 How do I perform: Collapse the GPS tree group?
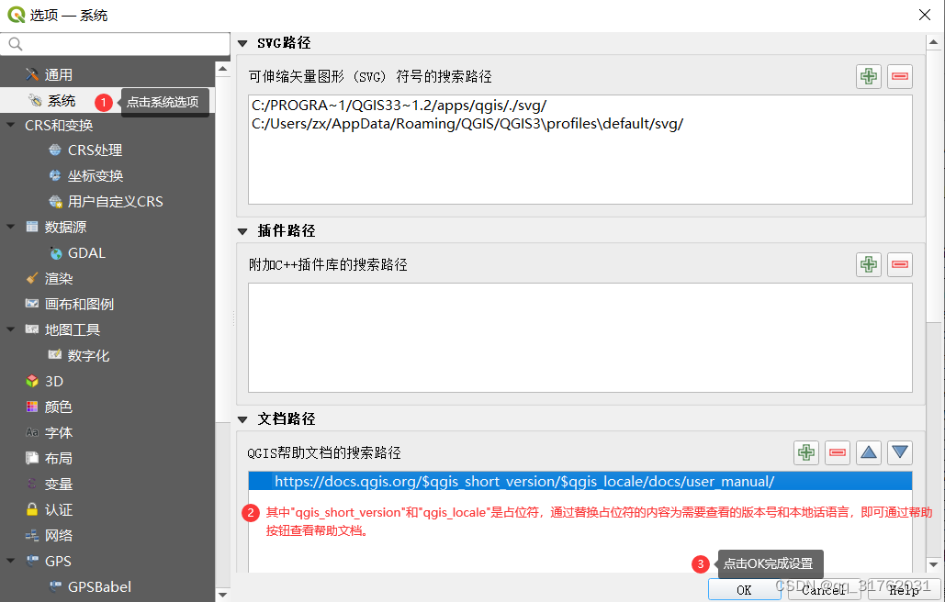(x=10, y=561)
